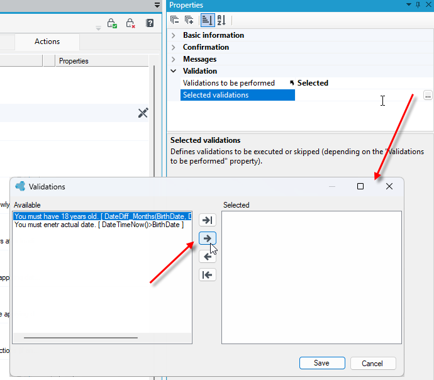Toggle alphabetical A-Z sort in Properties
434x380 pixels.
[221, 20]
